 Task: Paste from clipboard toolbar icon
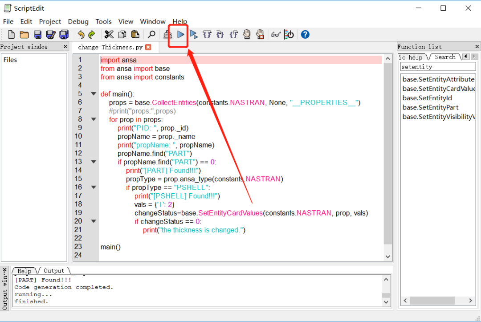pos(135,34)
